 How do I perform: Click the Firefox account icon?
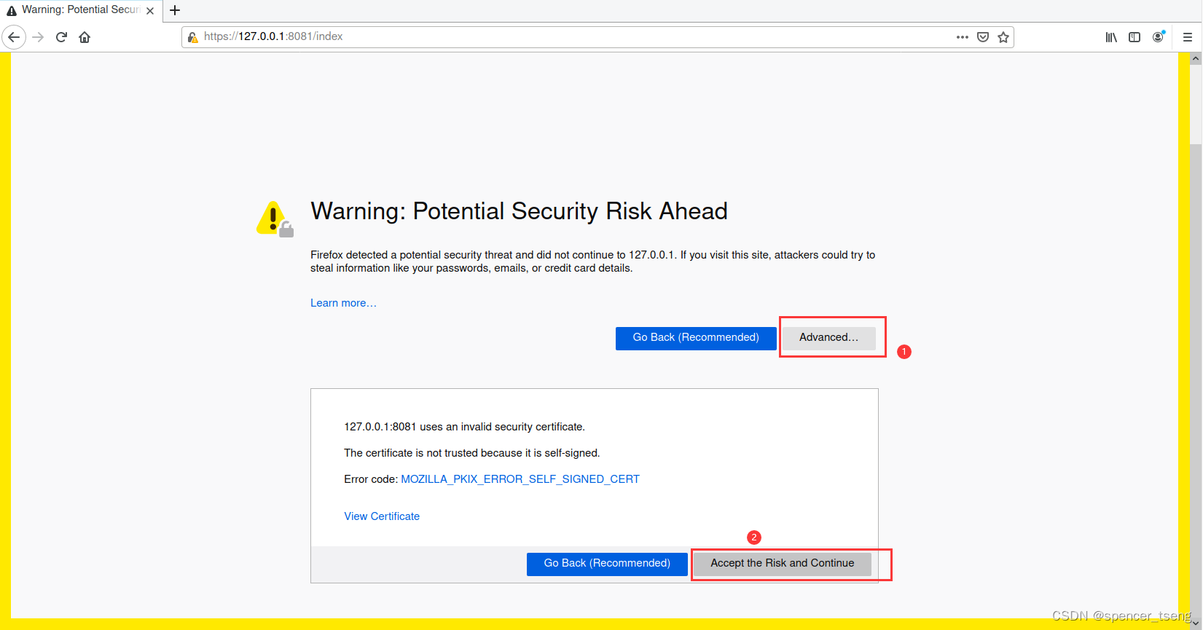pyautogui.click(x=1159, y=37)
